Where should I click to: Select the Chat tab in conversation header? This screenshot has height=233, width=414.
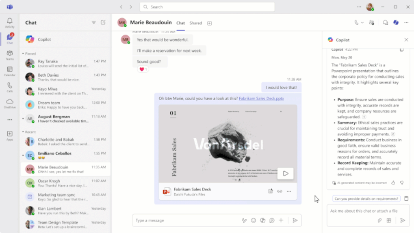(180, 23)
